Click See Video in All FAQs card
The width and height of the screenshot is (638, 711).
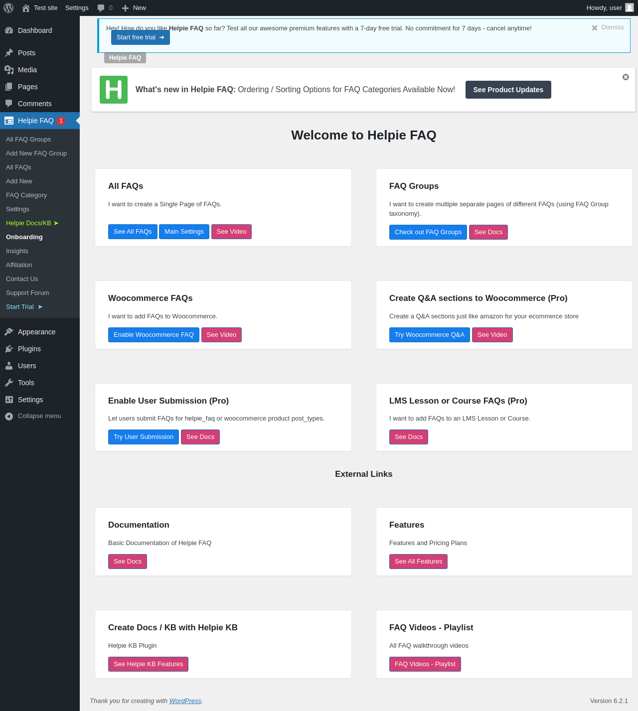click(x=231, y=232)
